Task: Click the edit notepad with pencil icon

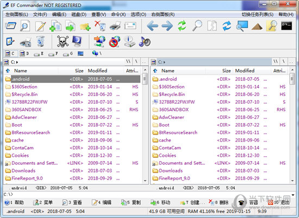Action: click(x=40, y=26)
